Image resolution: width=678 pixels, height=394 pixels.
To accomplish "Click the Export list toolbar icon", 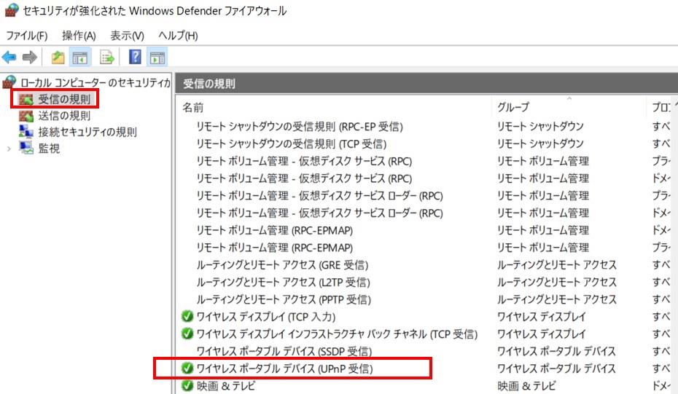I will [x=106, y=57].
